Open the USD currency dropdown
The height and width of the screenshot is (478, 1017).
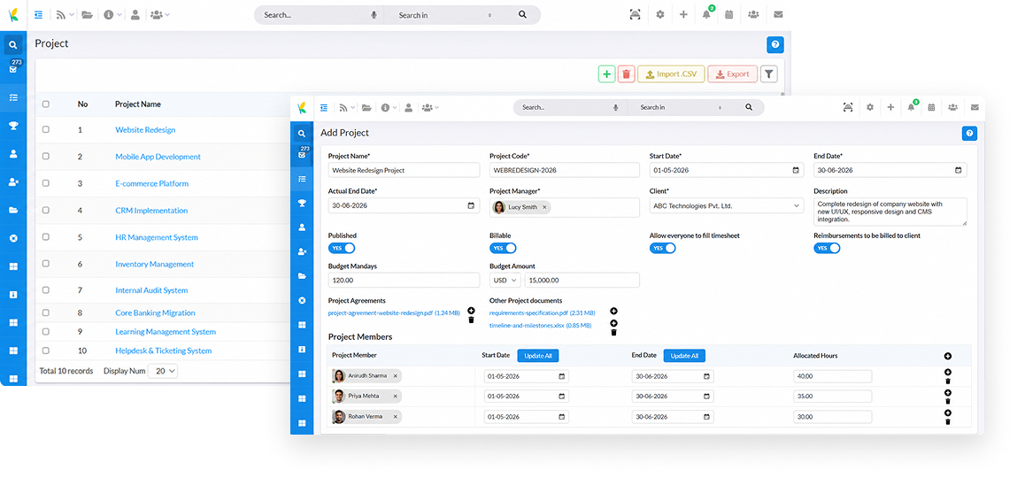tap(505, 281)
